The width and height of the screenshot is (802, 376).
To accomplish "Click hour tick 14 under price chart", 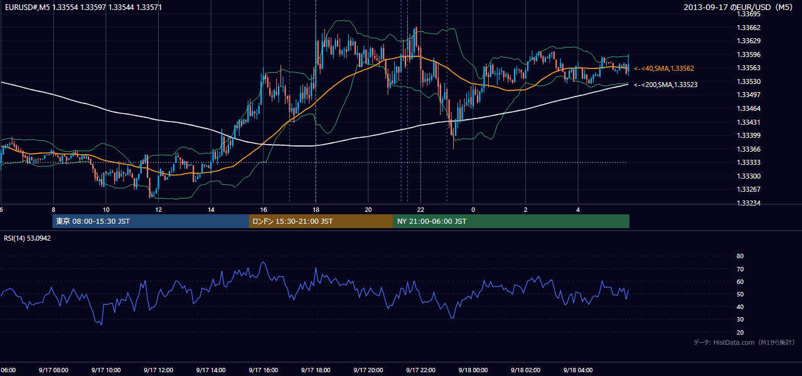I will tap(211, 210).
